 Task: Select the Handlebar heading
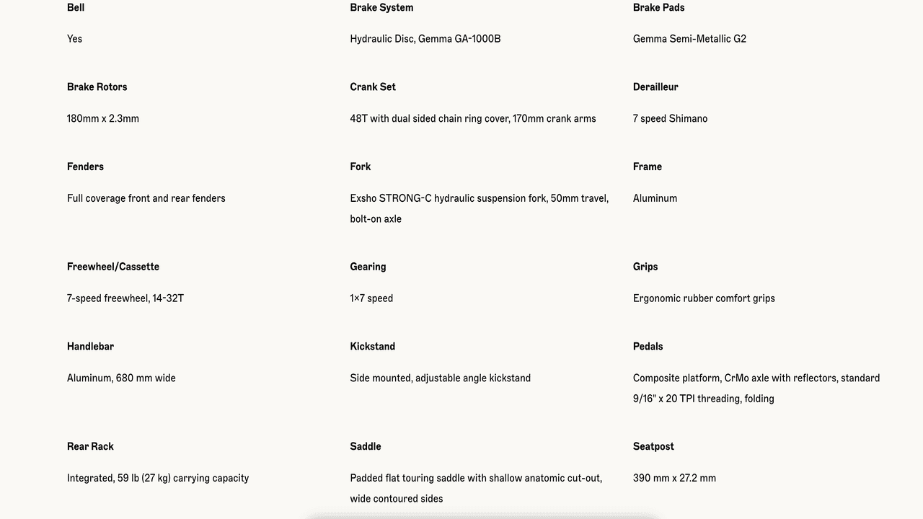click(90, 347)
